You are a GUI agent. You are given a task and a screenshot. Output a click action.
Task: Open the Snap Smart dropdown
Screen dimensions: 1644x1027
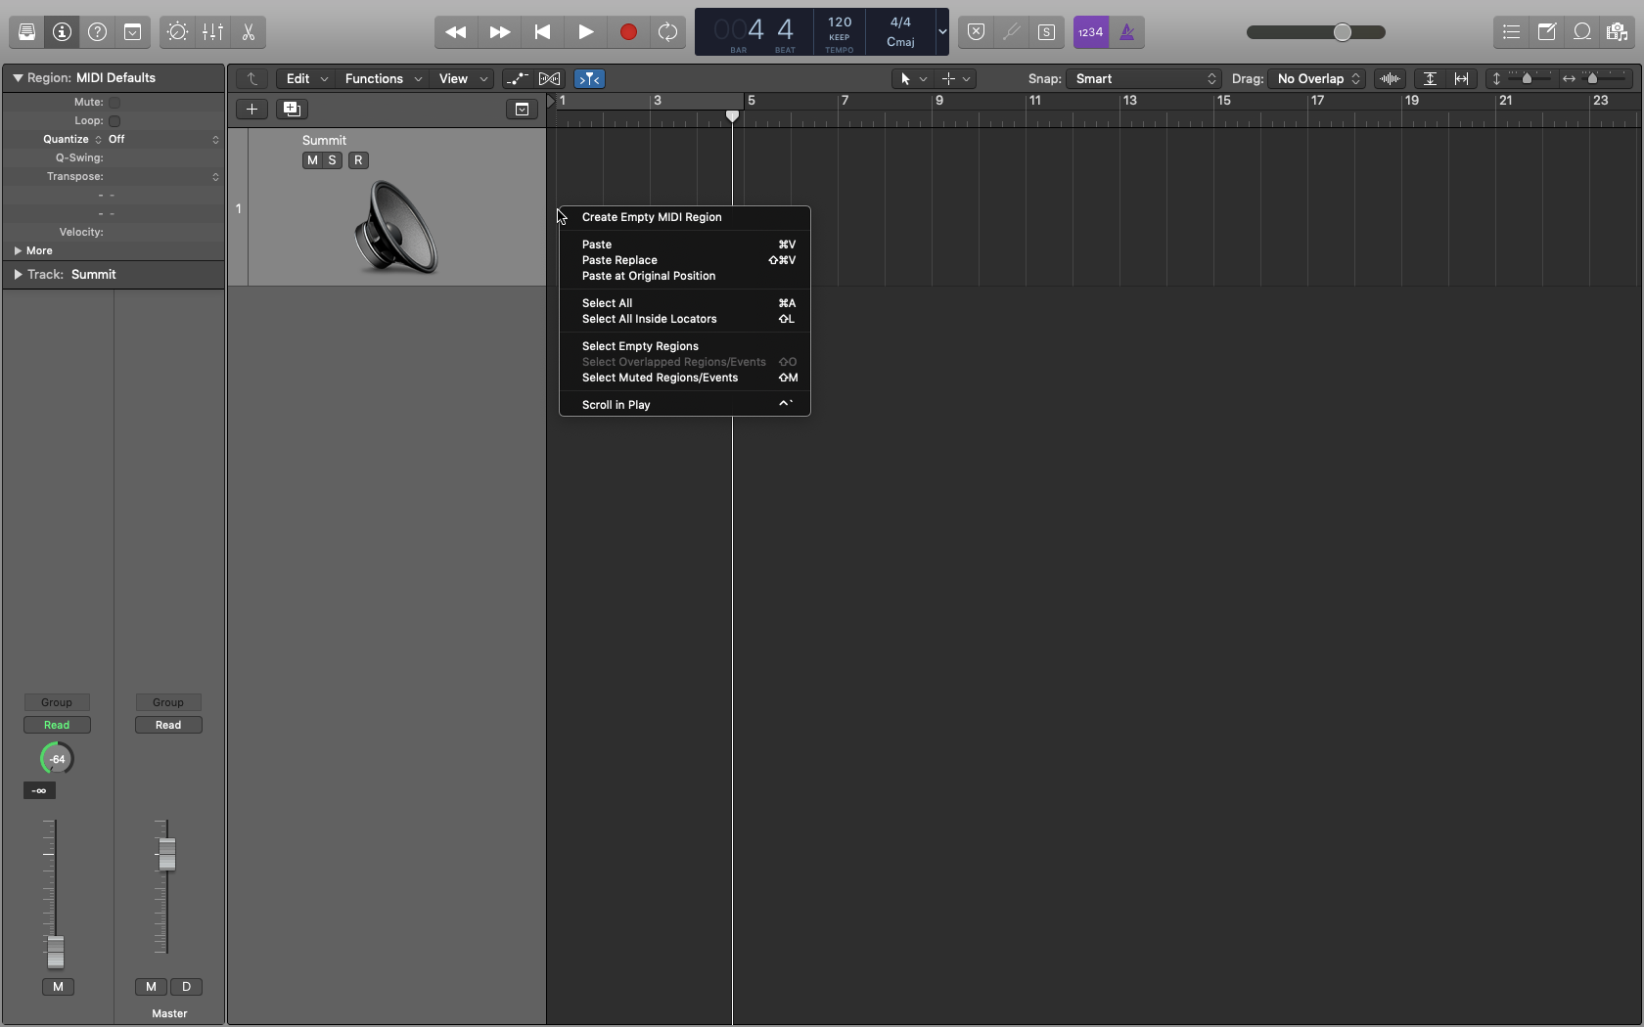tap(1144, 78)
